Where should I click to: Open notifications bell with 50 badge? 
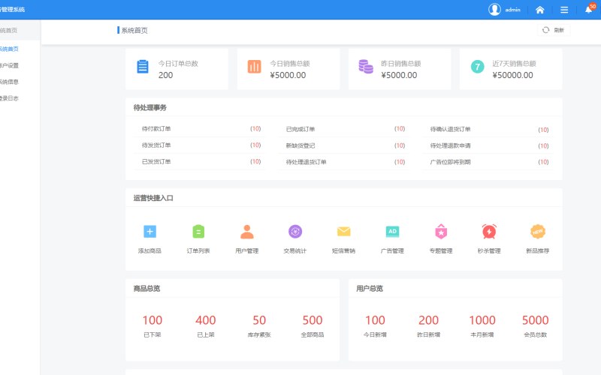pos(589,9)
